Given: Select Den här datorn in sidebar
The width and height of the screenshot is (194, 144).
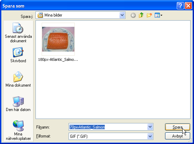Looking at the screenshot, I should click(x=18, y=104).
